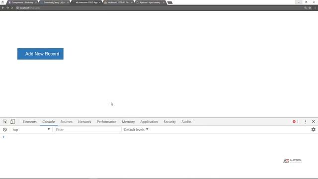318x179 pixels.
Task: Stop page loading with the X icon
Action: coord(12,8)
